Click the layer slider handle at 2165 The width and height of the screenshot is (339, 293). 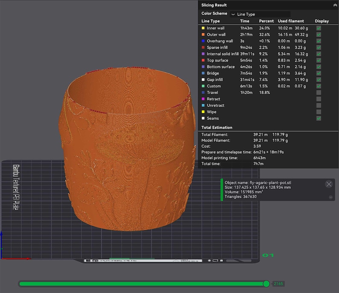266,284
